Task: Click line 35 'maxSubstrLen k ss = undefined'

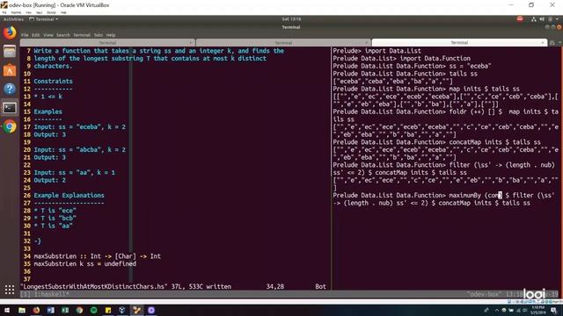Action: coord(85,263)
